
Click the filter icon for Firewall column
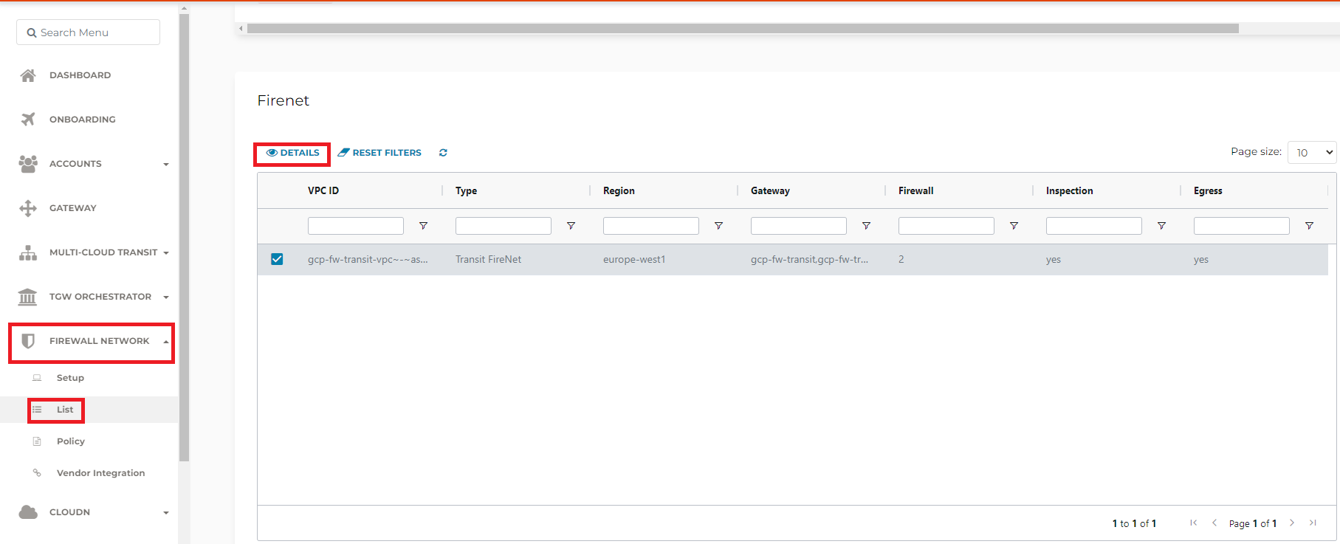click(1014, 226)
